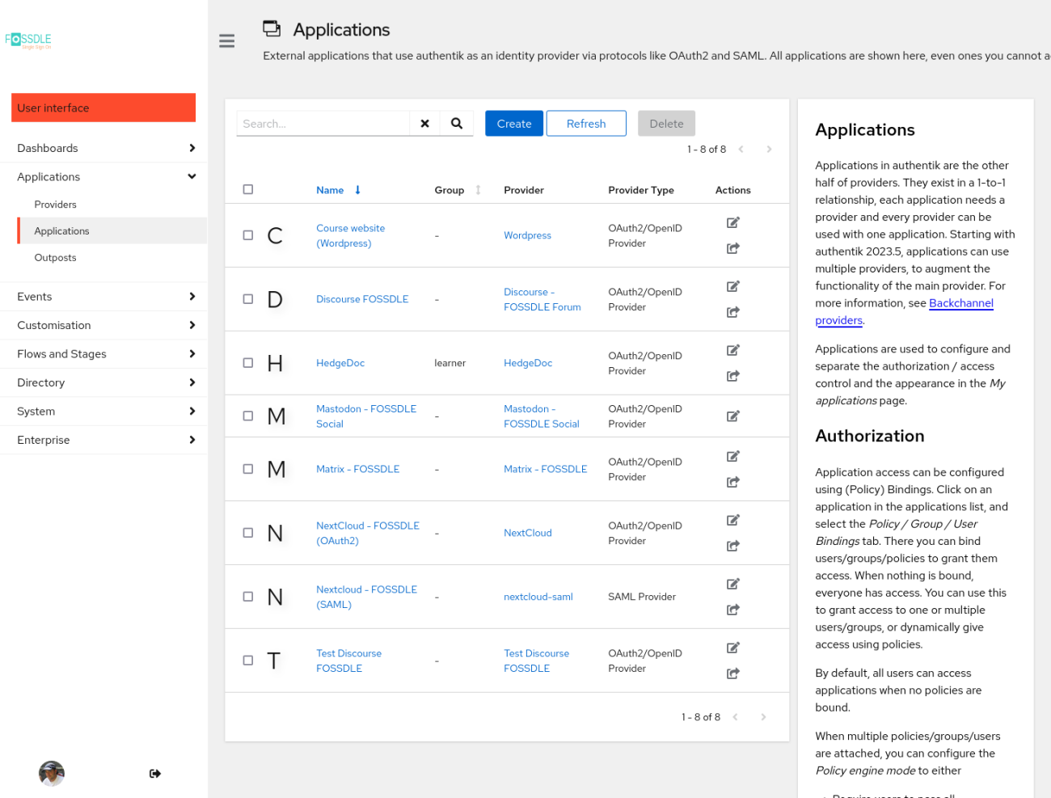1051x798 pixels.
Task: Launch the Nextcloud - FOSSDLE (SAML) application
Action: [733, 610]
